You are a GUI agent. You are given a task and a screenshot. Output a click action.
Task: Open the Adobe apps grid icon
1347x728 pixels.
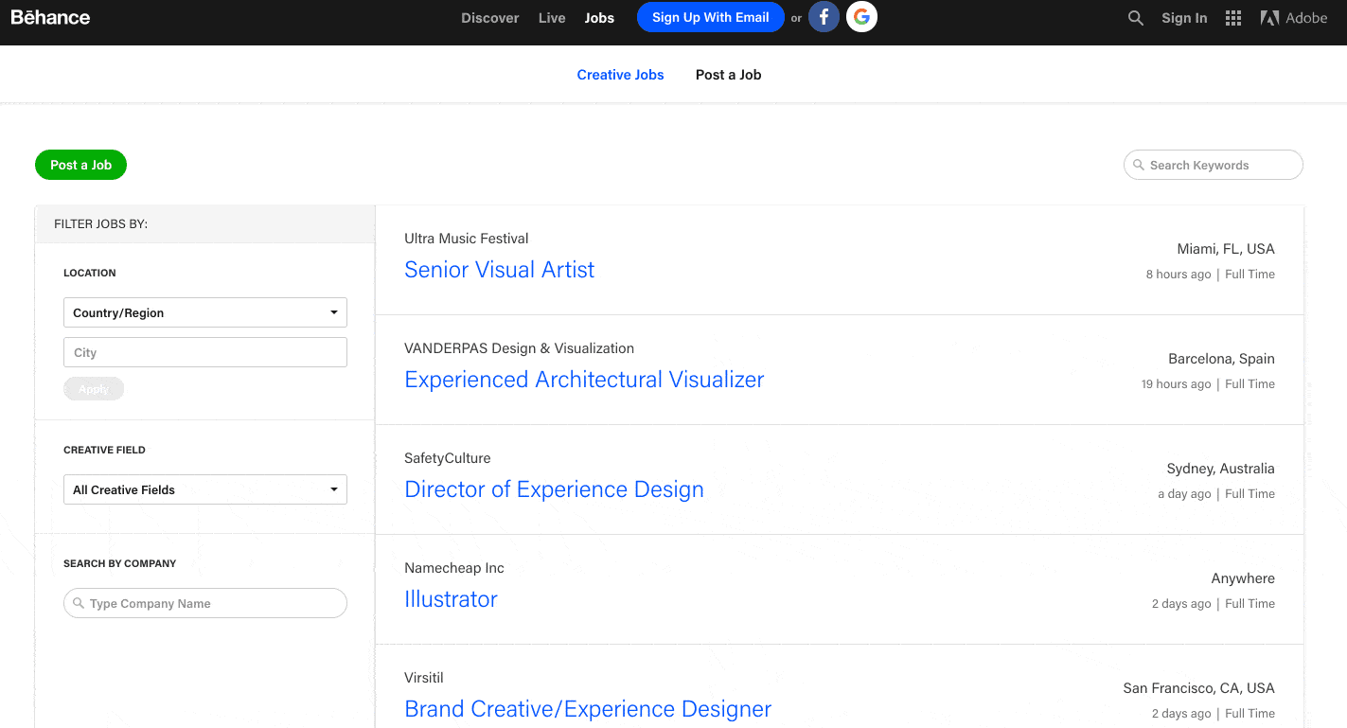tap(1232, 18)
